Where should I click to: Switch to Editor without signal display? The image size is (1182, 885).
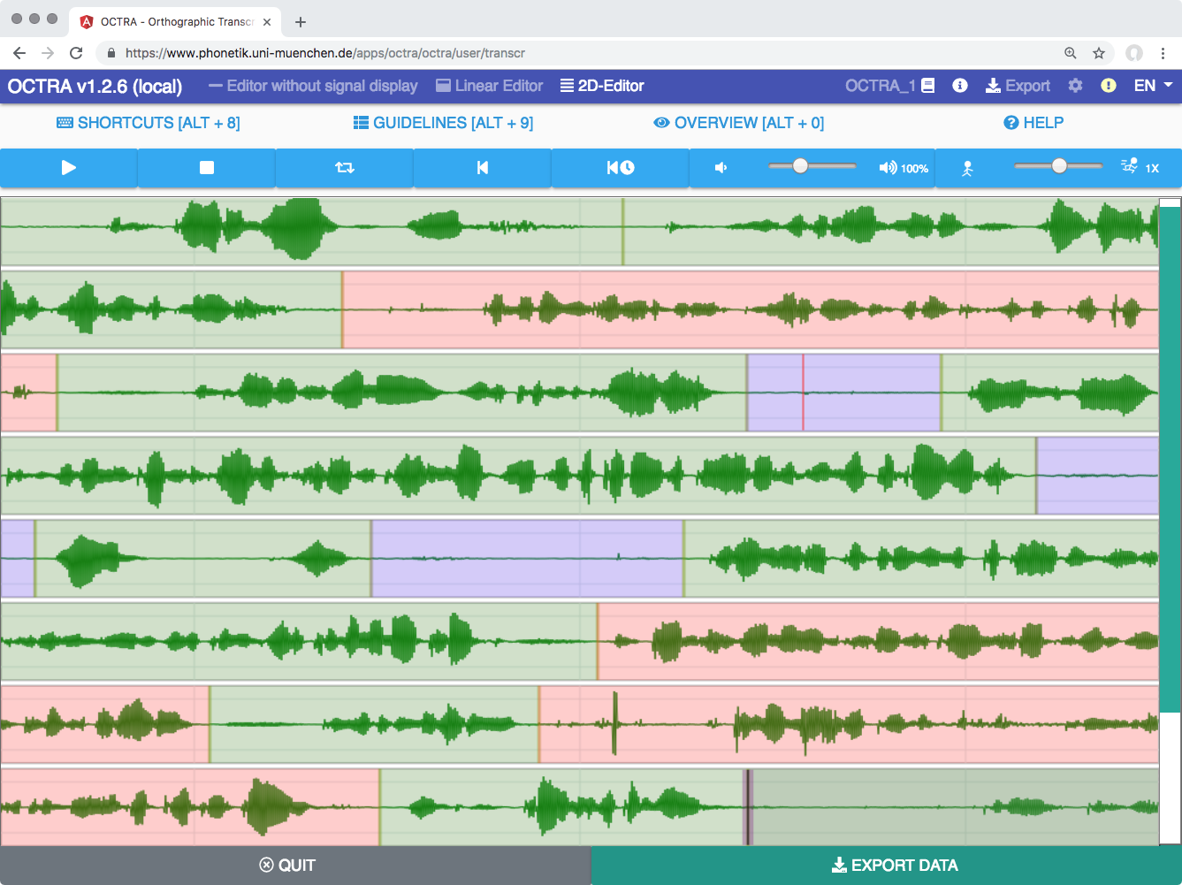pyautogui.click(x=313, y=86)
